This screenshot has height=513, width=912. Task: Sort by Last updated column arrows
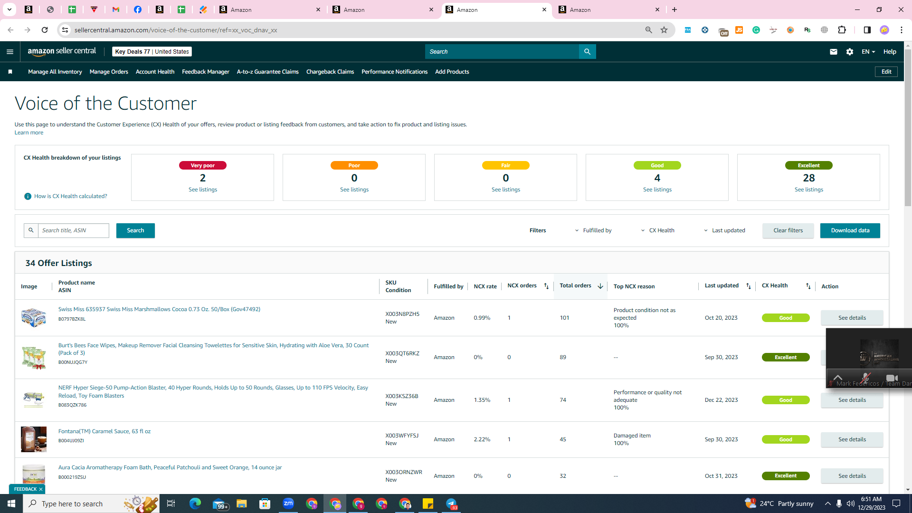point(749,286)
